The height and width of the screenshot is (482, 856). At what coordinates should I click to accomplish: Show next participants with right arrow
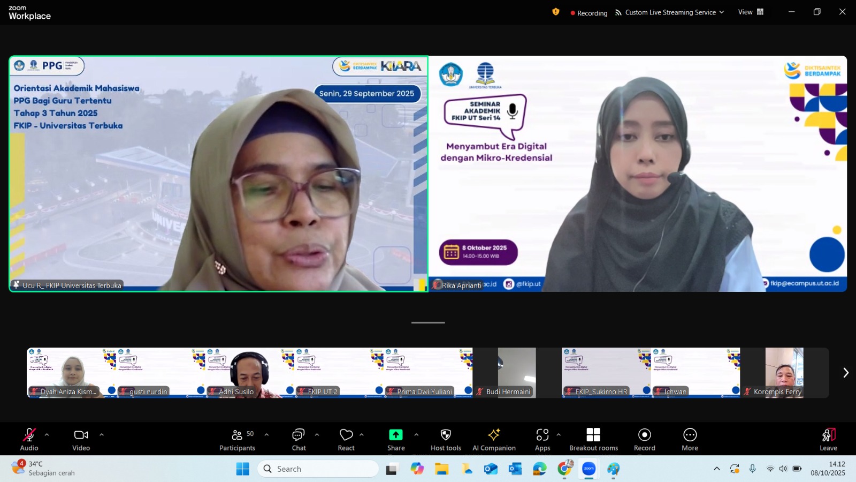click(845, 373)
